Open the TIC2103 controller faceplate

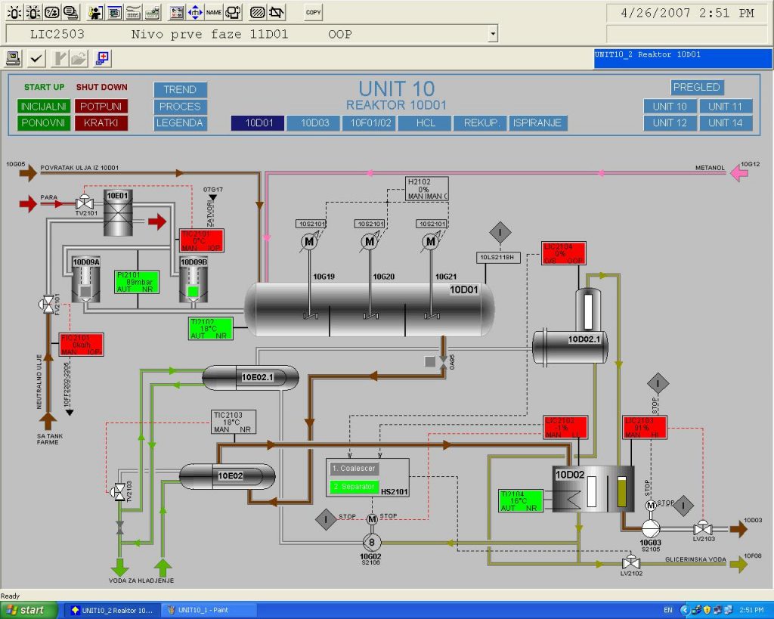click(233, 422)
